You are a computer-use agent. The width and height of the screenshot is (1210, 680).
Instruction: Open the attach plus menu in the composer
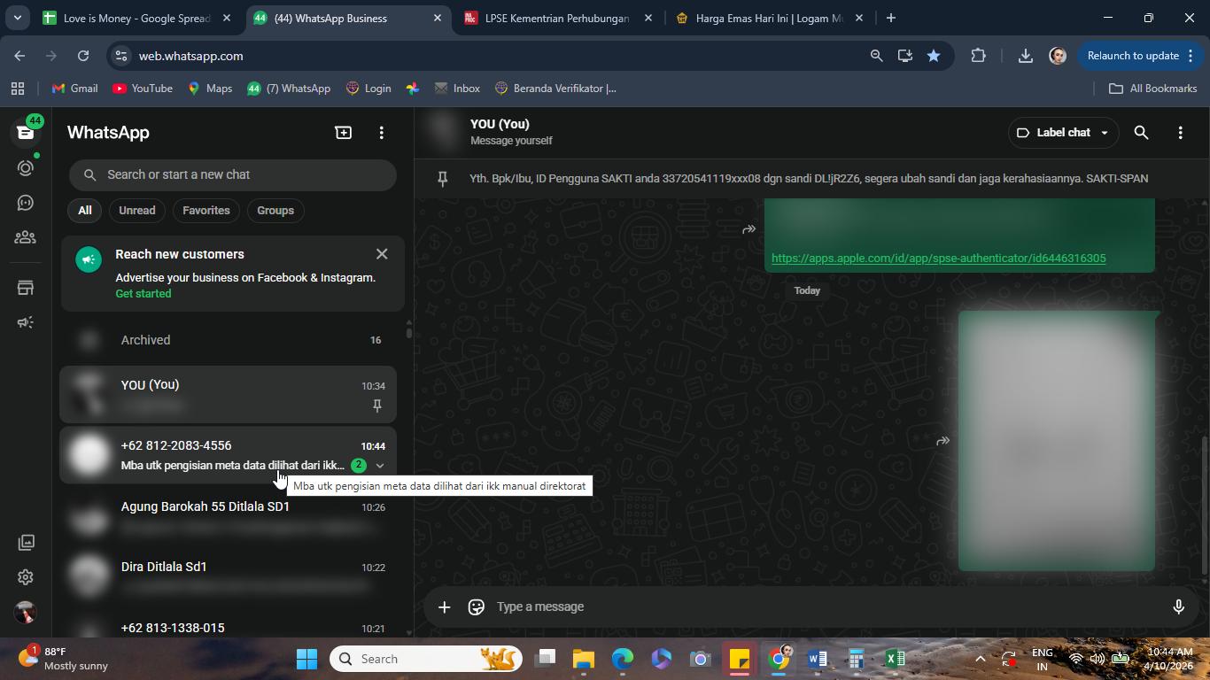click(445, 607)
